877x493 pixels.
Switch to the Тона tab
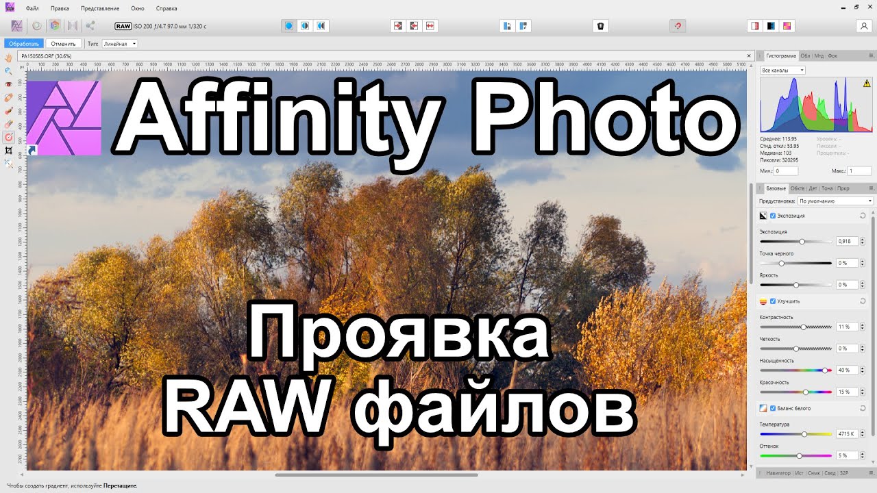point(827,188)
